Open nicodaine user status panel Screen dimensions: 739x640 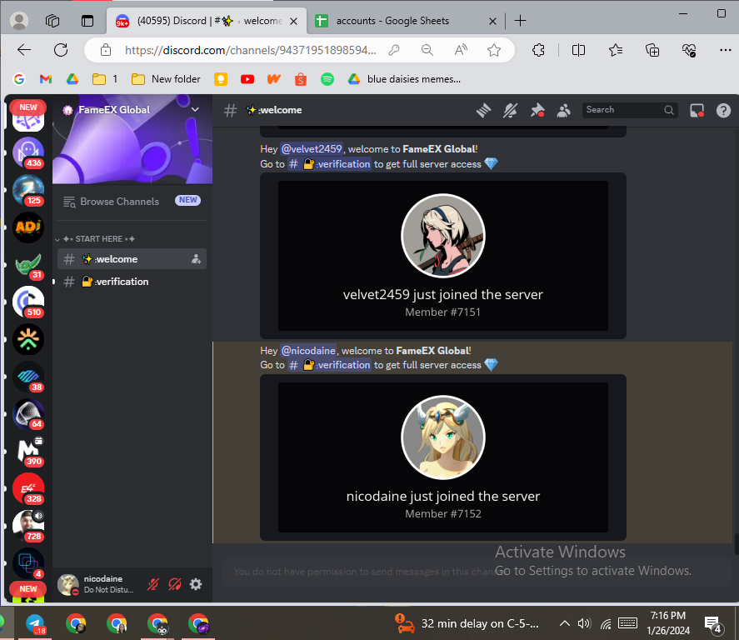tap(97, 584)
